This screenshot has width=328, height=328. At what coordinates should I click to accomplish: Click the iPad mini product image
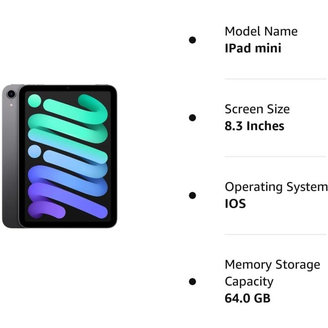60,156
